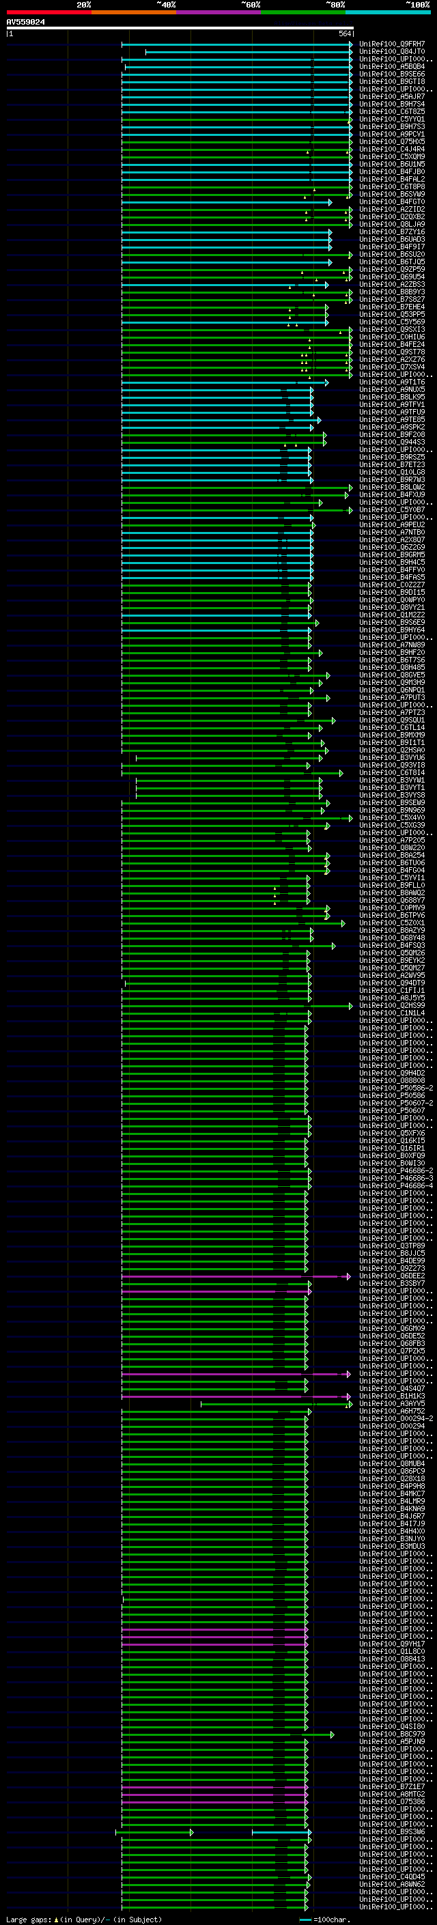437x1925 pixels.
Task: Open isoform UniRef100_P46686-3
Action: tap(396, 1179)
